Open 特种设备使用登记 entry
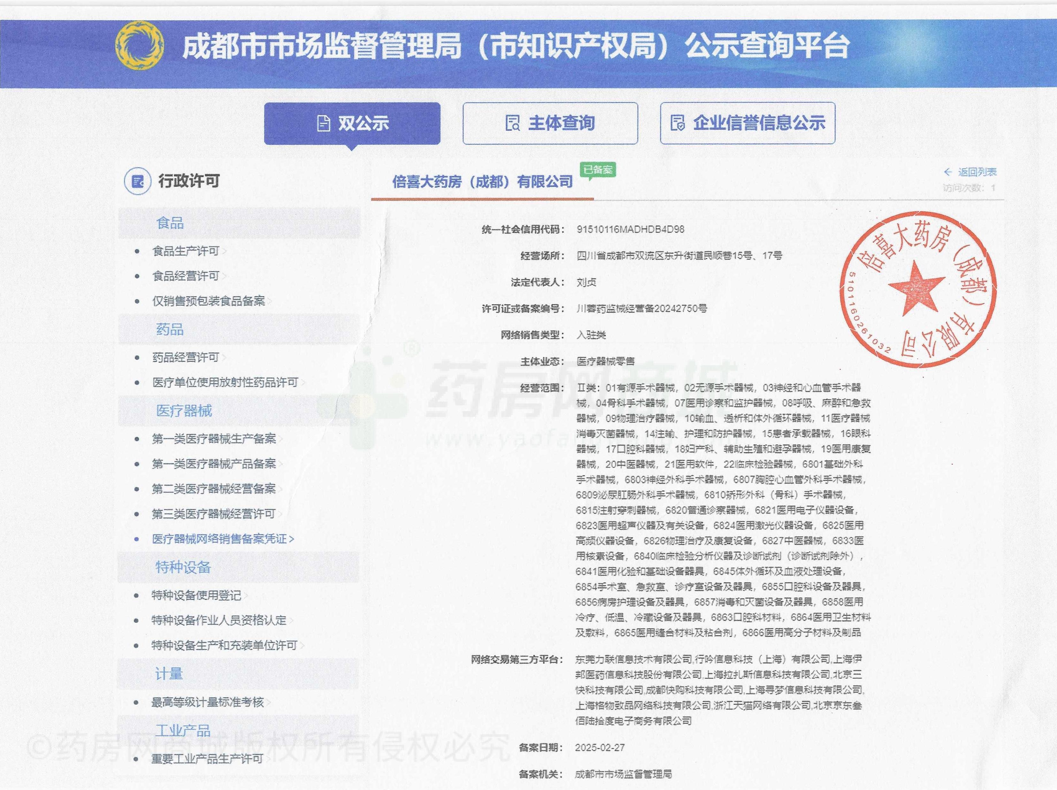This screenshot has width=1057, height=790. (x=196, y=595)
